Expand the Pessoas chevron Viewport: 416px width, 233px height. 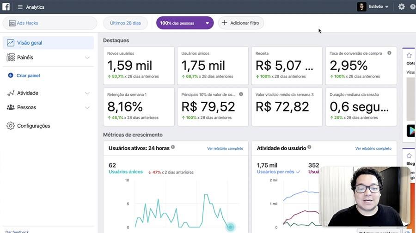click(x=87, y=108)
